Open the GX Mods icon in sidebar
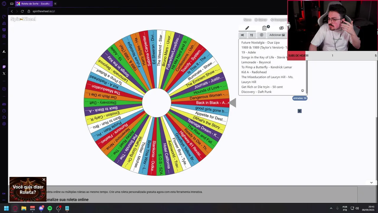Screen dimensions: 378x213 click(x=4, y=30)
